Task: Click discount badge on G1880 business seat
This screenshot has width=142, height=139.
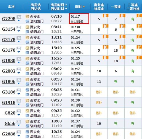Action: click(x=106, y=58)
